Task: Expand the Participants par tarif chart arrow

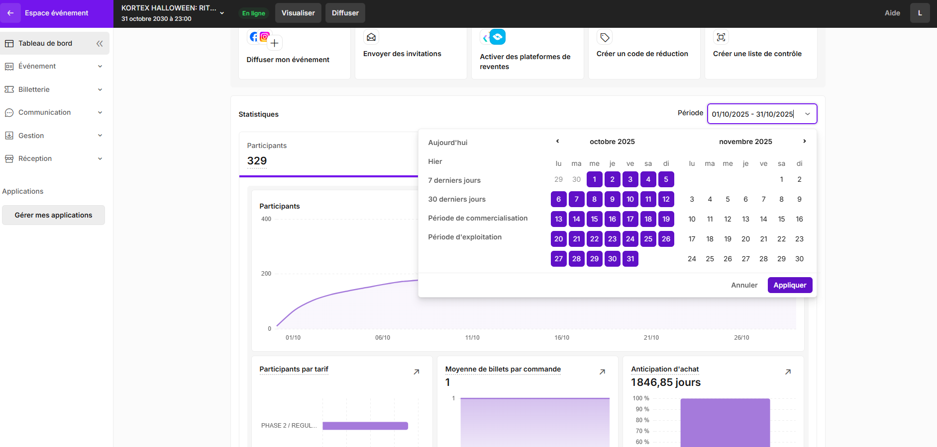Action: [x=416, y=372]
